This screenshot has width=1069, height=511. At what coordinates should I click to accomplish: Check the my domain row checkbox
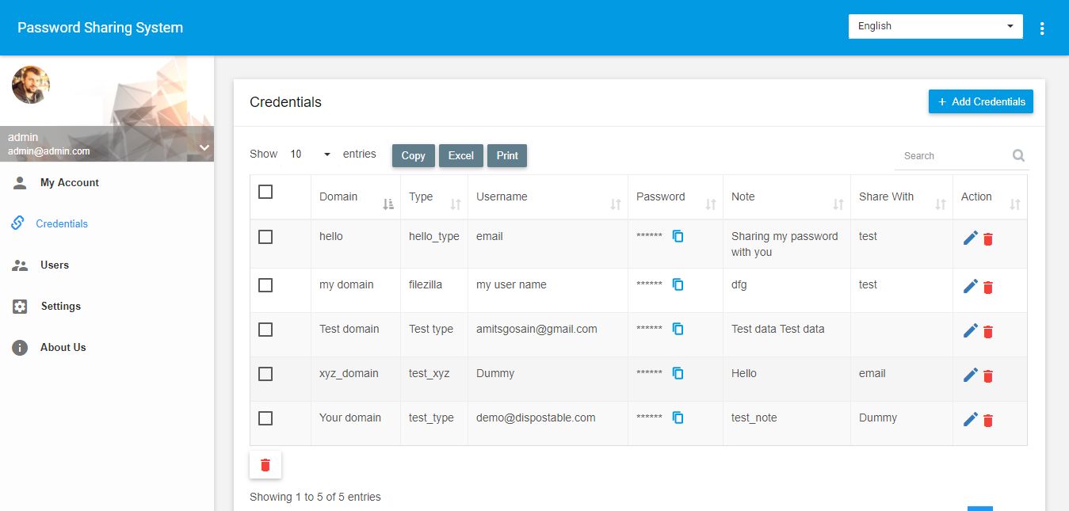265,285
